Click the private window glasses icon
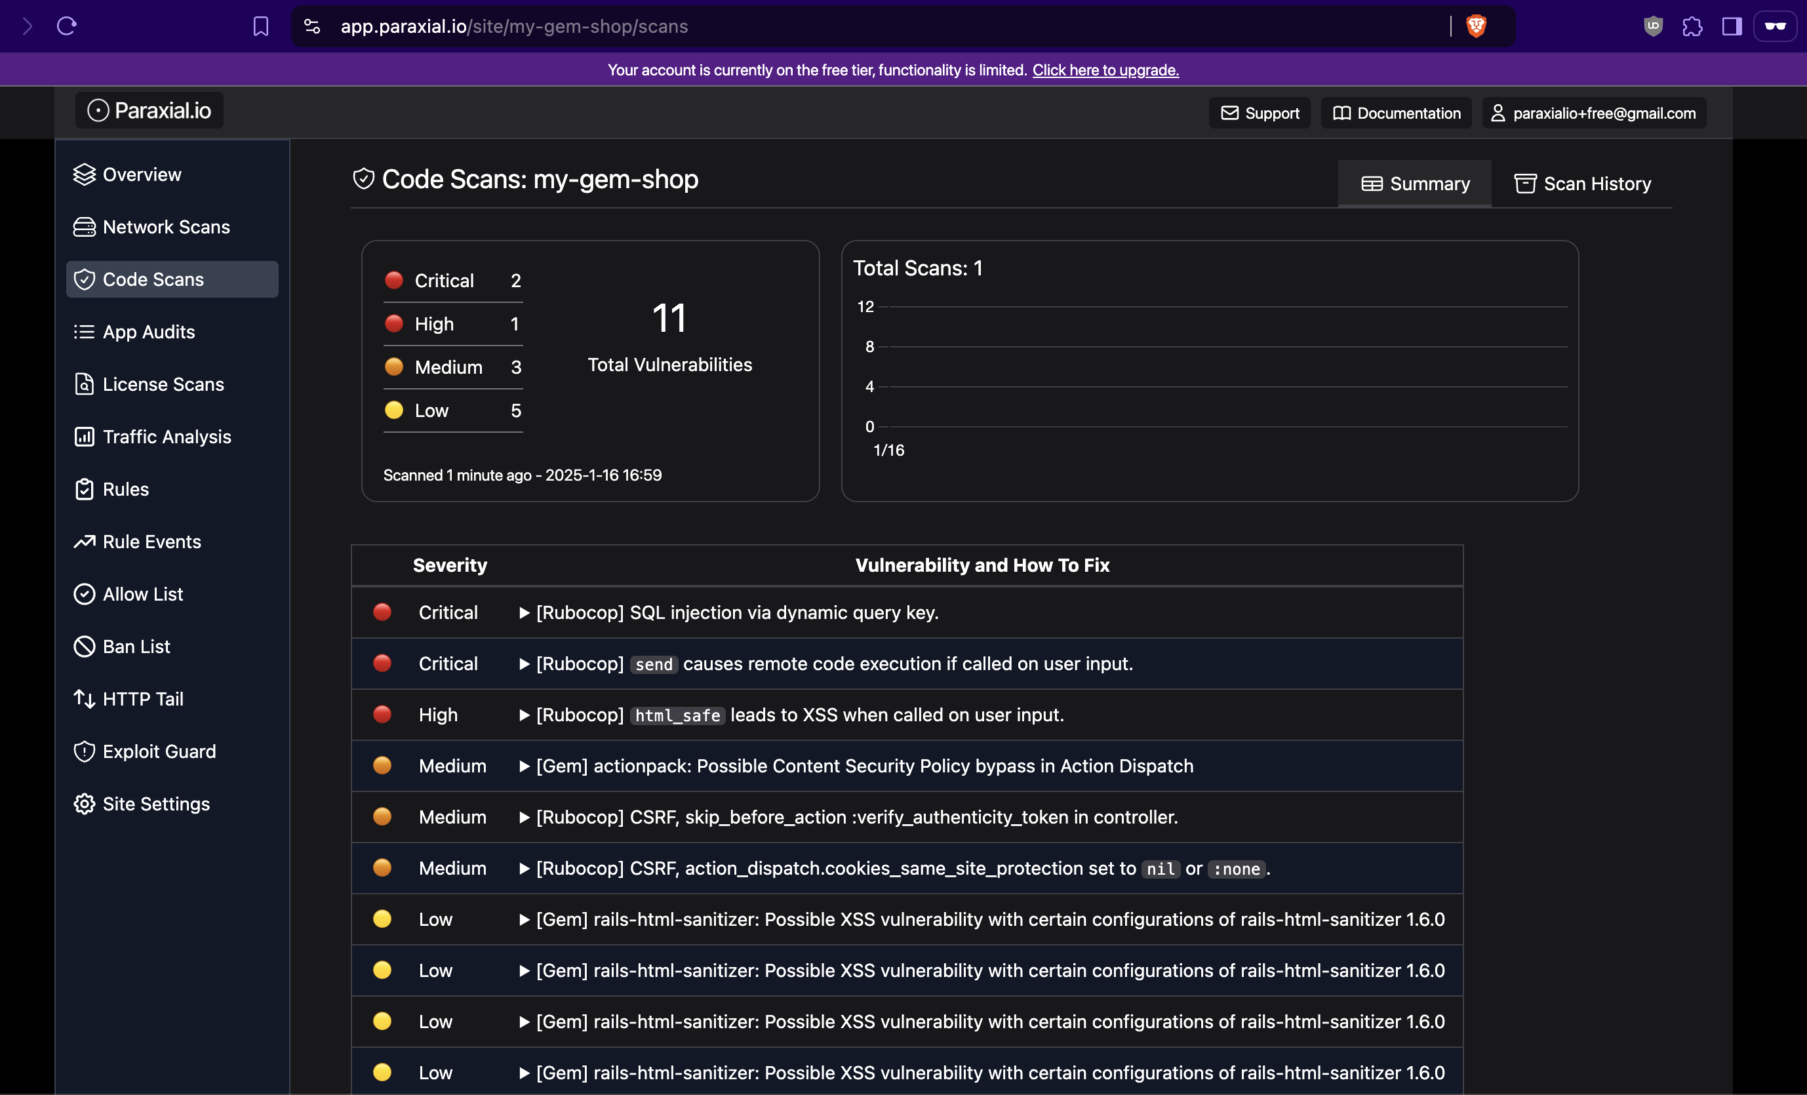Screen dimensions: 1807x1095 [x=1775, y=26]
